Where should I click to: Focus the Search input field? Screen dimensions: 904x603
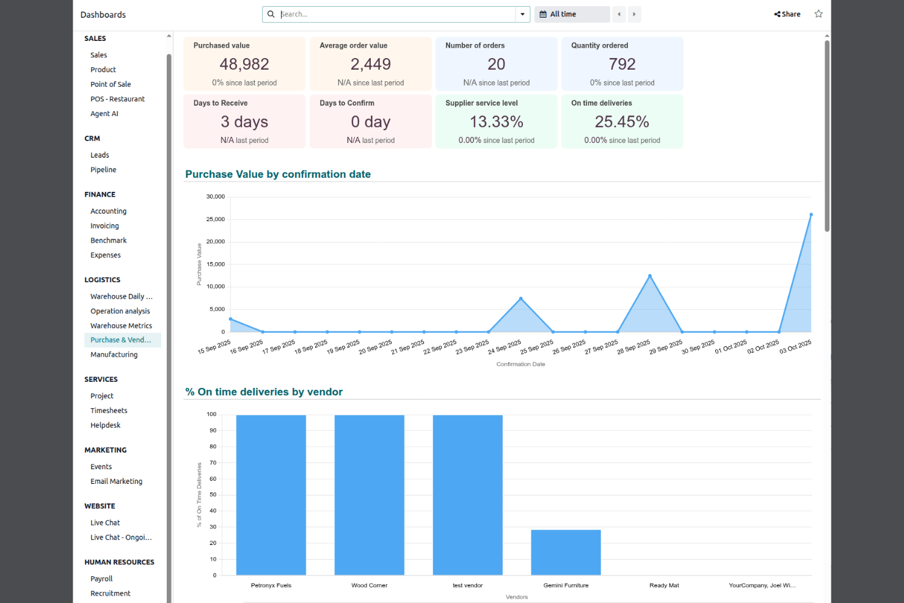[x=397, y=14]
